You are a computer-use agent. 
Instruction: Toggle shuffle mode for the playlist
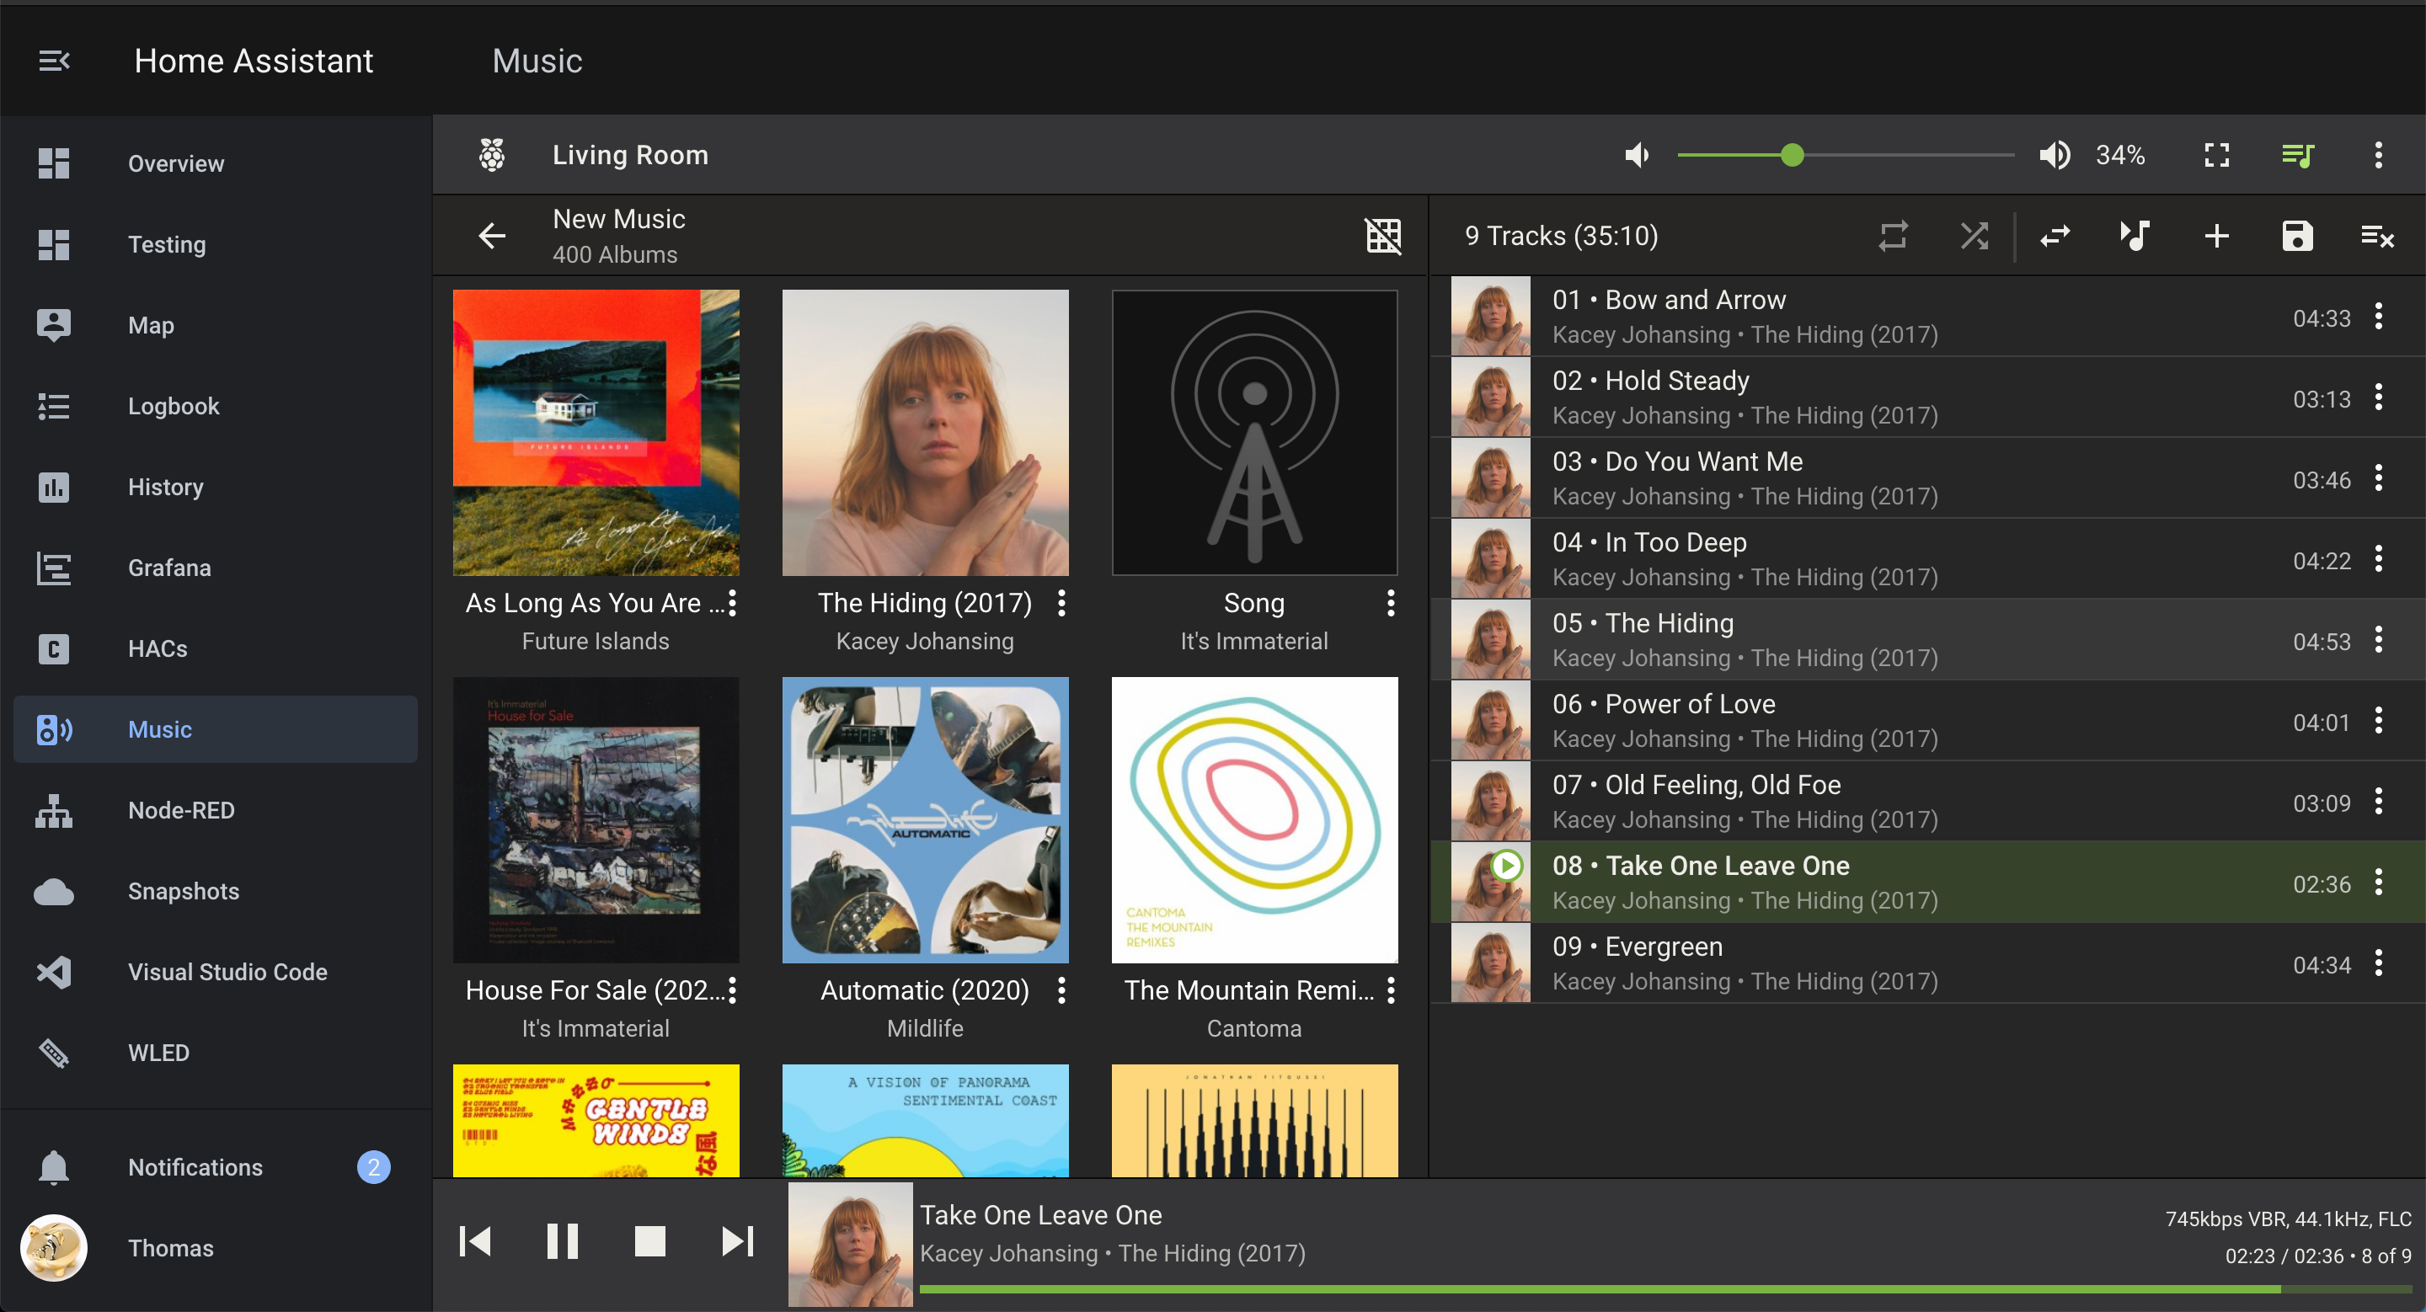(1974, 235)
